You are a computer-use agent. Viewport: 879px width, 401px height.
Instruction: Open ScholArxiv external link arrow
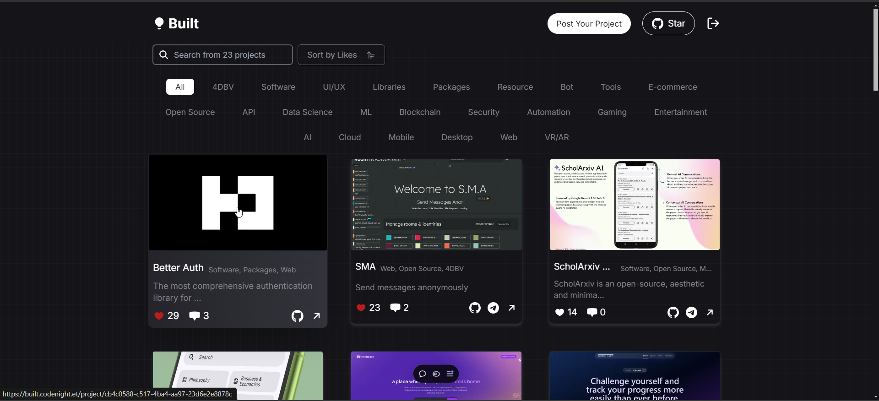point(710,312)
